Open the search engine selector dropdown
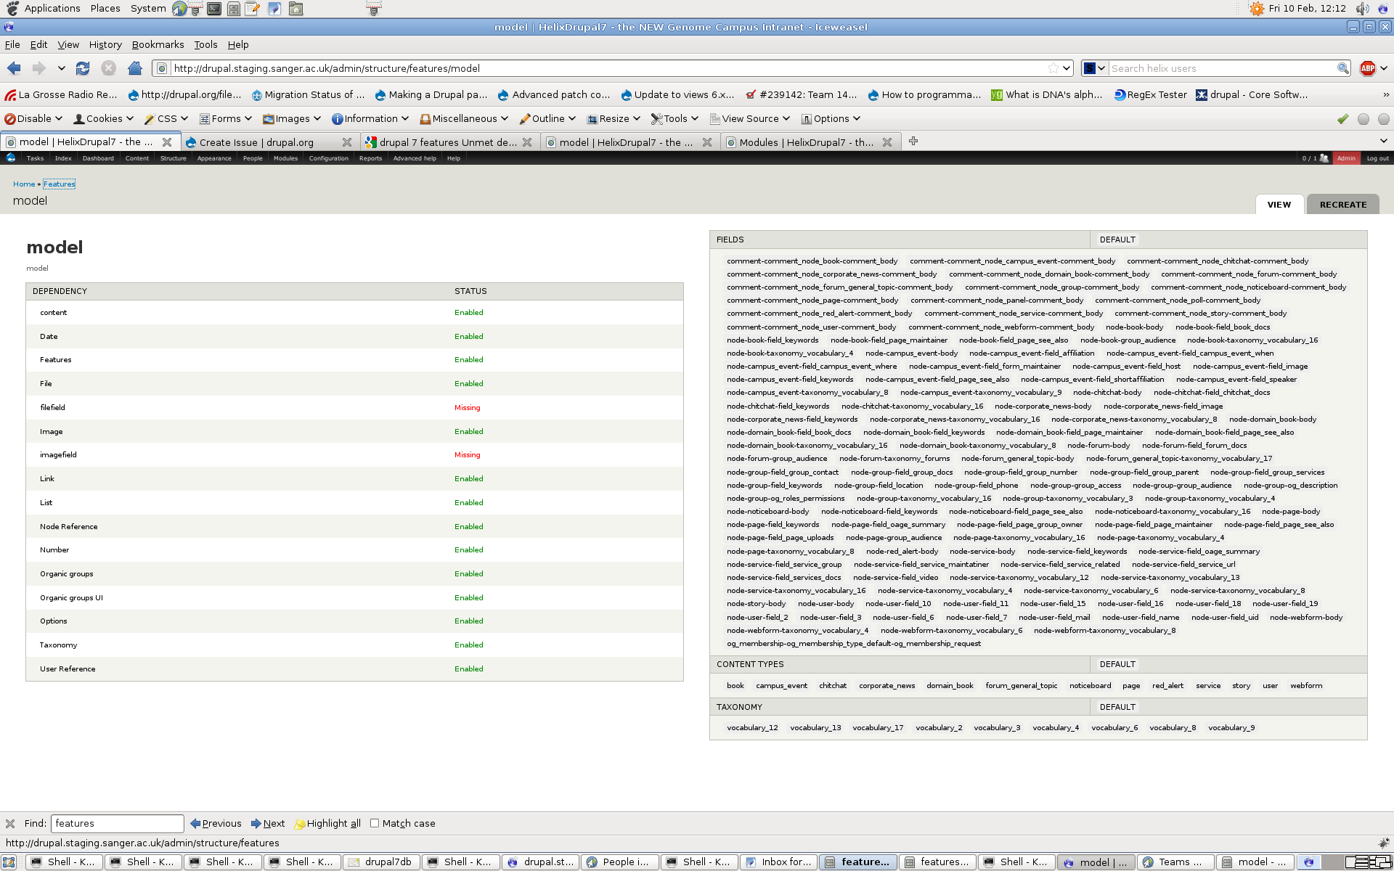The width and height of the screenshot is (1394, 871). pos(1093,68)
